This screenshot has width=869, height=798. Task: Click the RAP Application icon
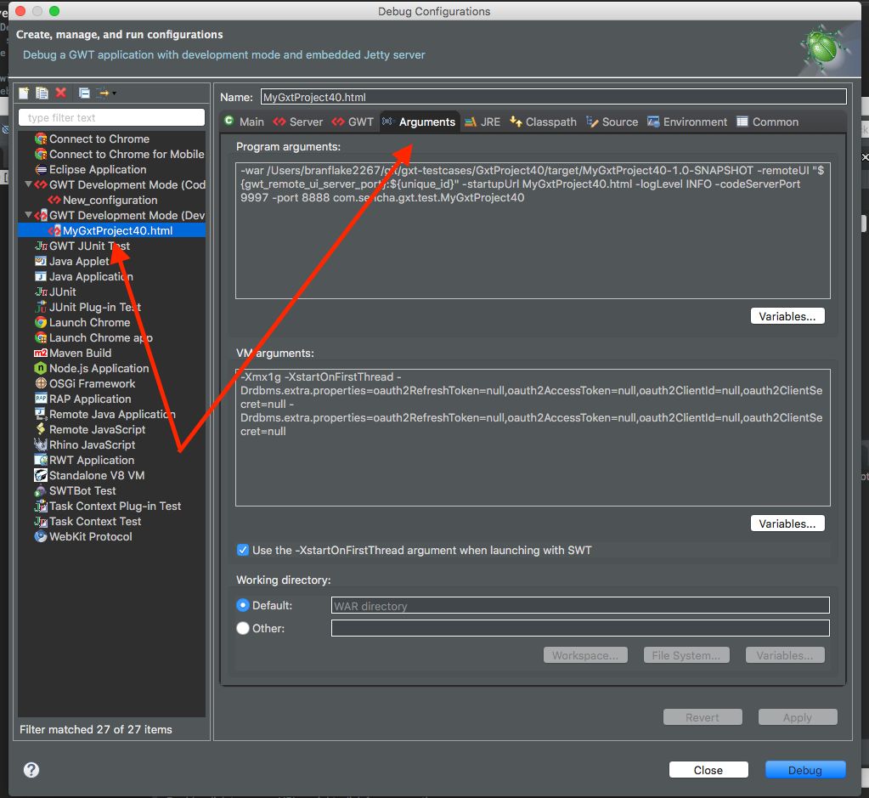[41, 399]
